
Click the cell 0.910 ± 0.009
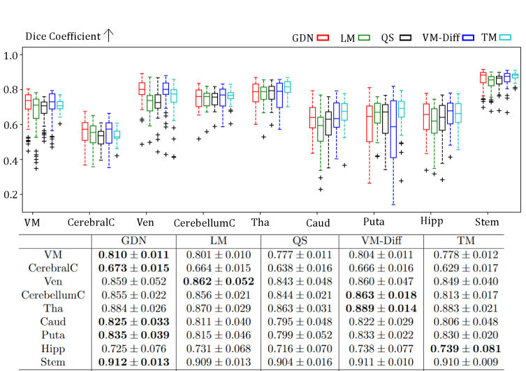(x=466, y=363)
